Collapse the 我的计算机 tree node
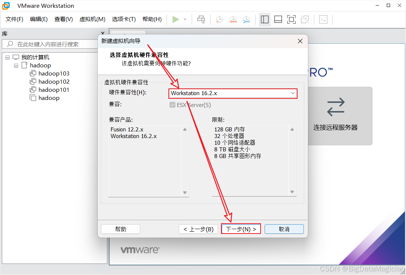The image size is (406, 275). click(7, 57)
